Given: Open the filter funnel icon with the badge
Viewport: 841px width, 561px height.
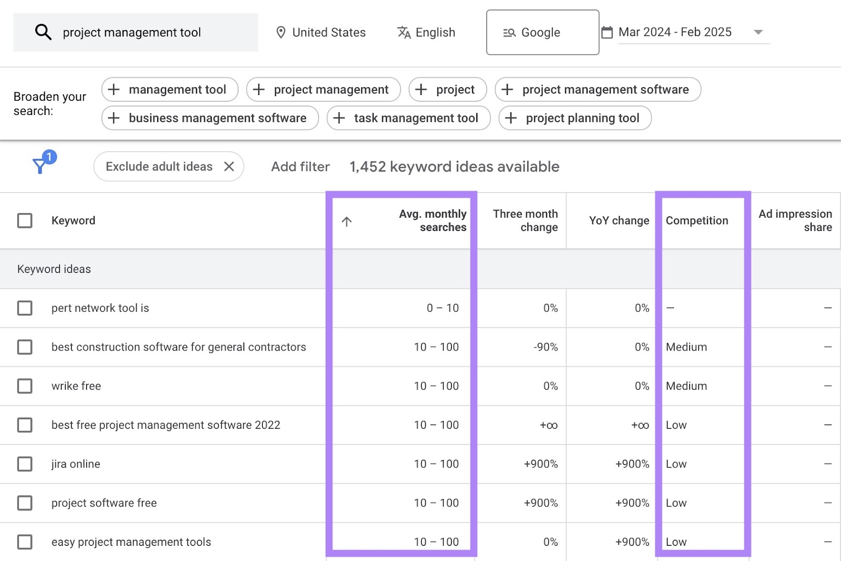Looking at the screenshot, I should pyautogui.click(x=40, y=166).
